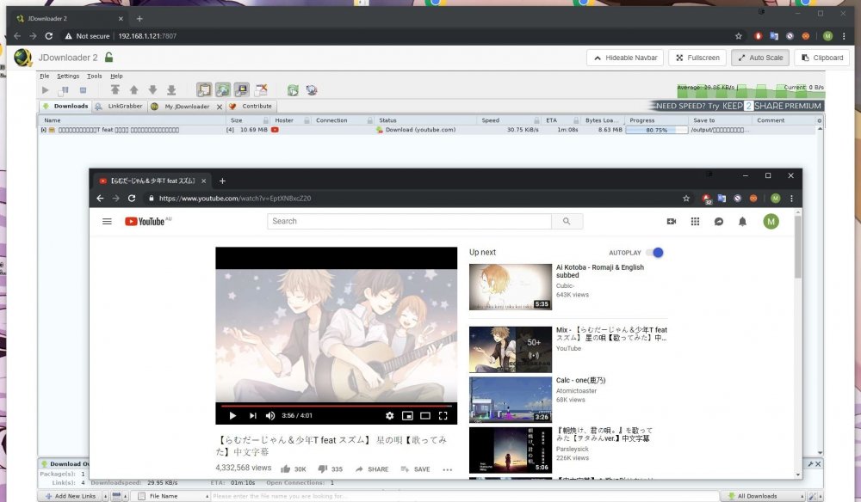
Task: Toggle the Autoplay switch
Action: pos(654,253)
